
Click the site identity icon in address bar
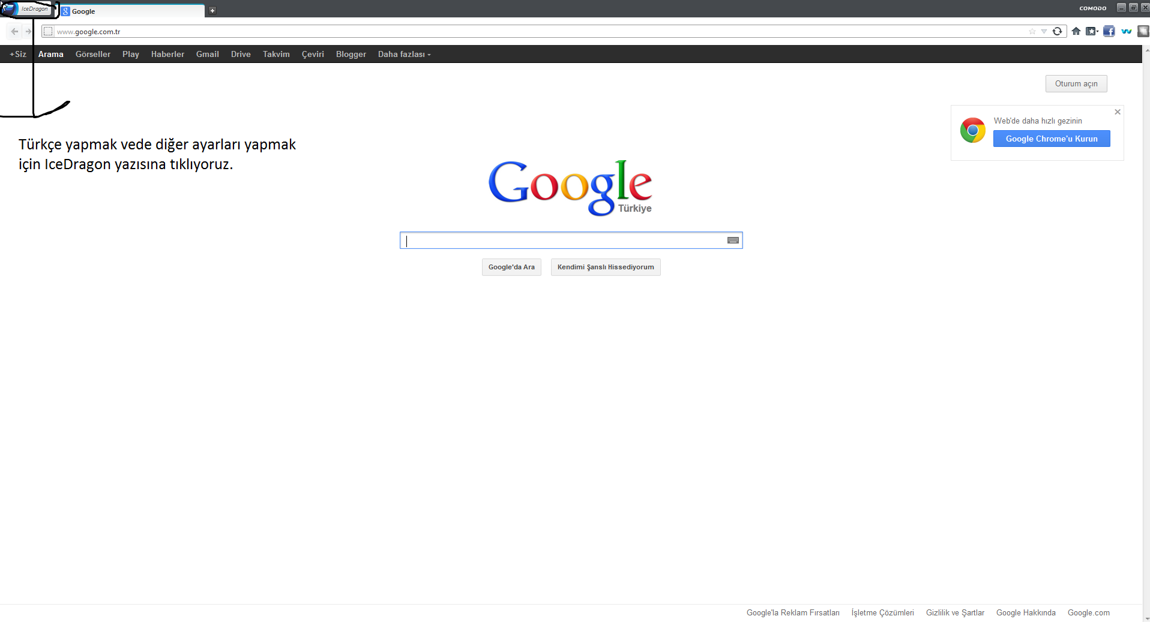[x=48, y=32]
